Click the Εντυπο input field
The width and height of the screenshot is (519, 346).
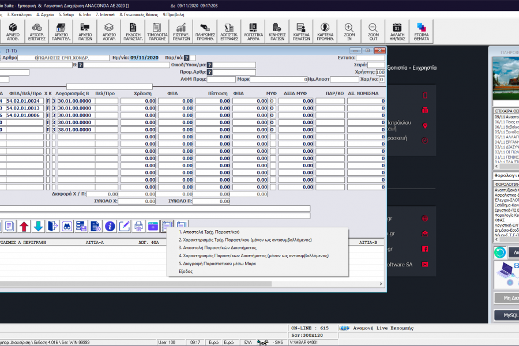click(x=370, y=58)
